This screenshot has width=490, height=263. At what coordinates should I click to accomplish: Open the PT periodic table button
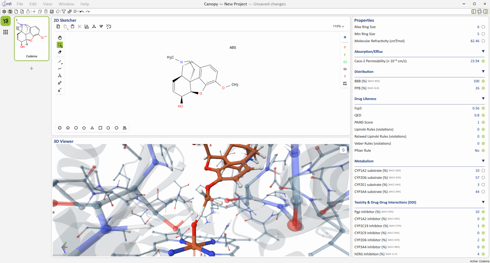click(345, 83)
